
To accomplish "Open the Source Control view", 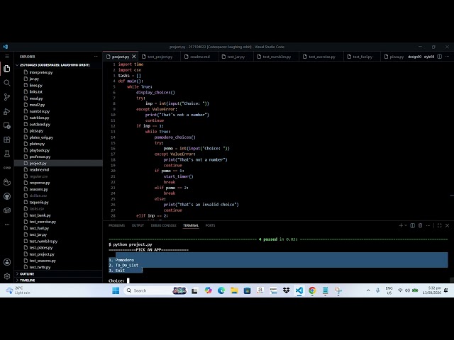I will coord(7,97).
